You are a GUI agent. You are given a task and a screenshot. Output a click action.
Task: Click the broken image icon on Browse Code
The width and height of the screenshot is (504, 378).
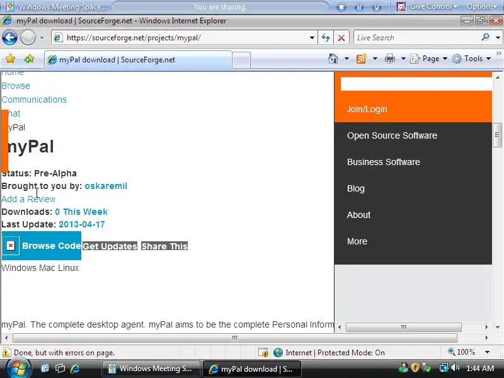[x=11, y=246]
